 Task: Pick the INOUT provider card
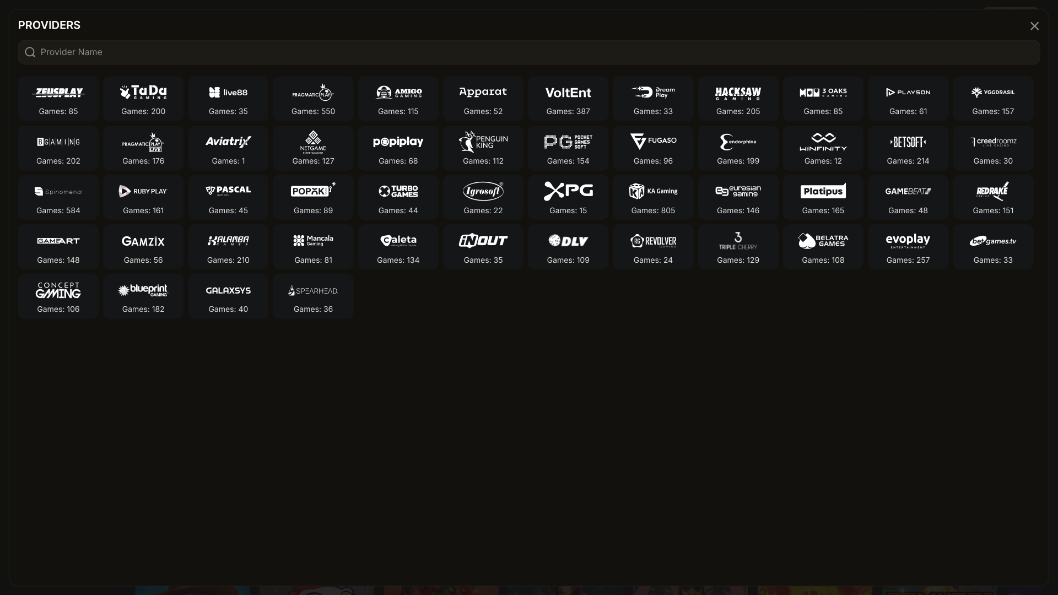coord(483,247)
